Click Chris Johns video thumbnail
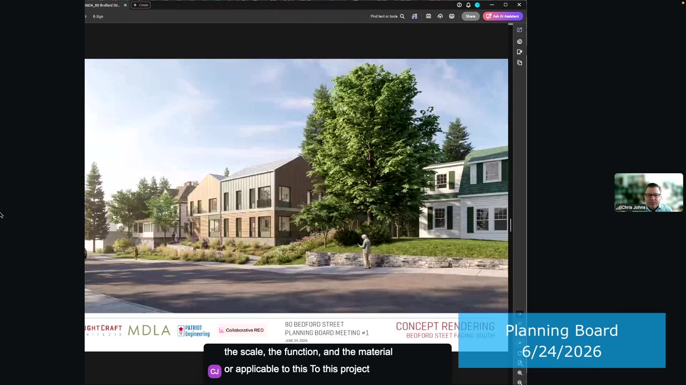This screenshot has width=686, height=385. 648,192
